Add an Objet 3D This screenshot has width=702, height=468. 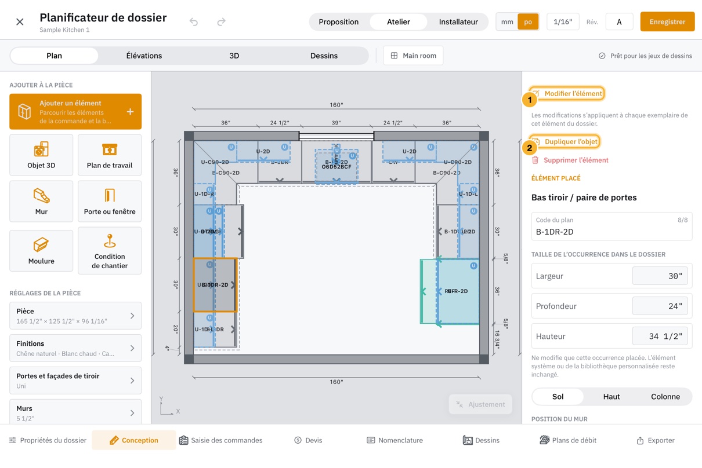tap(41, 155)
